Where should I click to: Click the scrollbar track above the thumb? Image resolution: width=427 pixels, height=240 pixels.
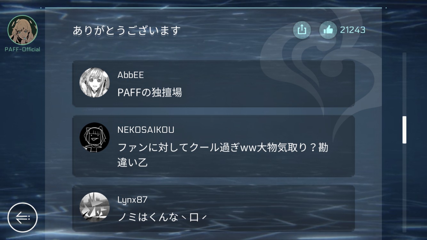[x=404, y=84]
